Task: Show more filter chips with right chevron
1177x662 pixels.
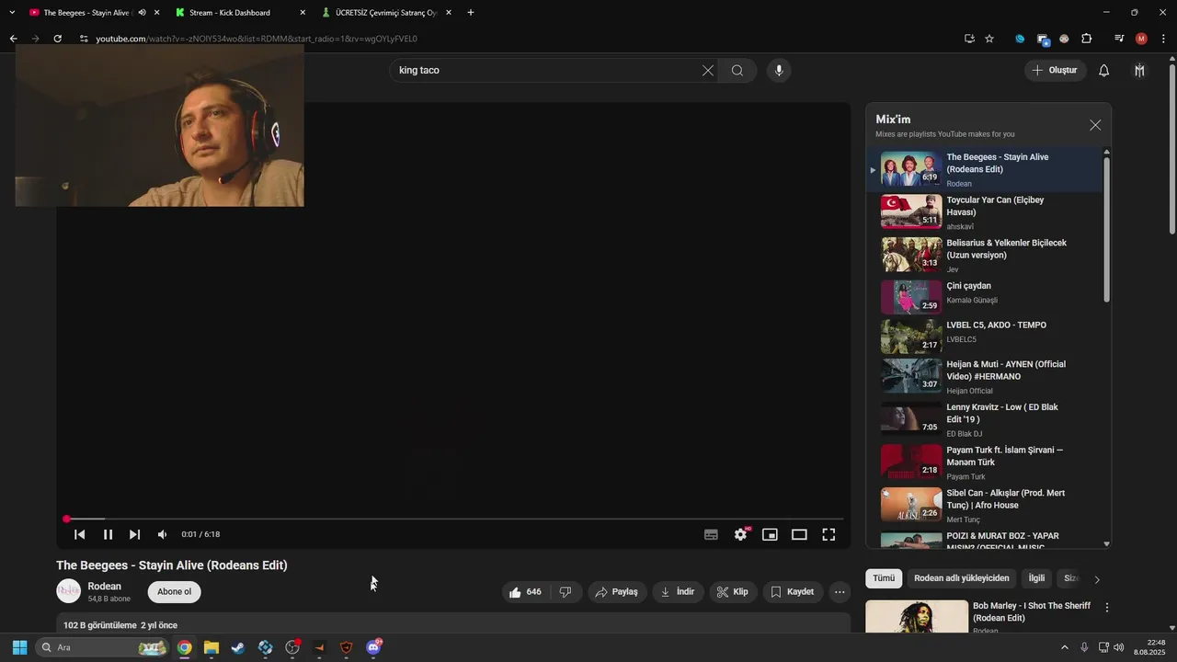Action: click(x=1096, y=579)
